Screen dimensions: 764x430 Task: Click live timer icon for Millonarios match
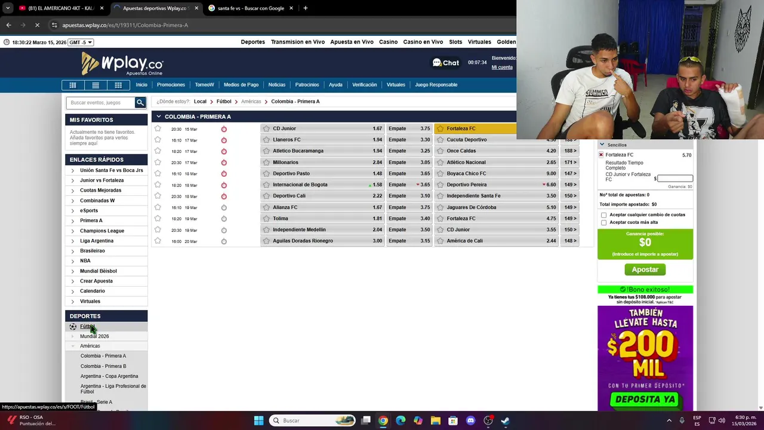224,162
